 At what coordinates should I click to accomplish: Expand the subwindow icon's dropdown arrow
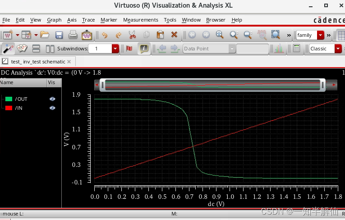pyautogui.click(x=36, y=35)
